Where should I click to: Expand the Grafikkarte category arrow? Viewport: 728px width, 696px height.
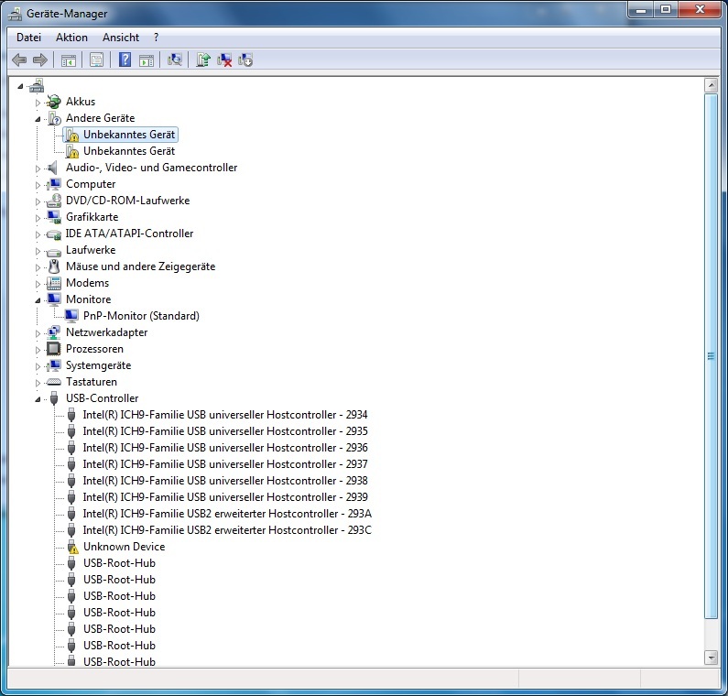pos(38,218)
